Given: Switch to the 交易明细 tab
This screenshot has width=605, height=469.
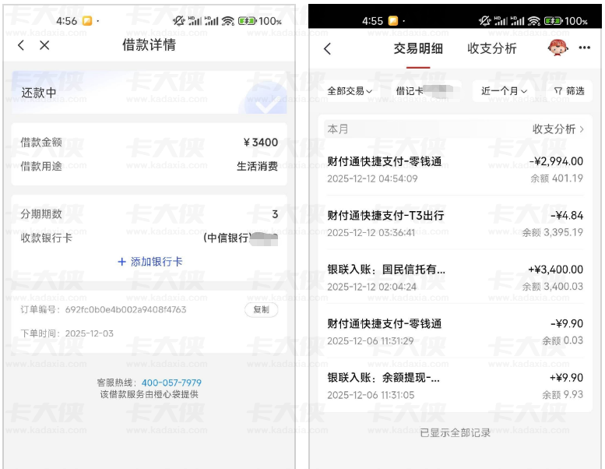Looking at the screenshot, I should (x=418, y=48).
